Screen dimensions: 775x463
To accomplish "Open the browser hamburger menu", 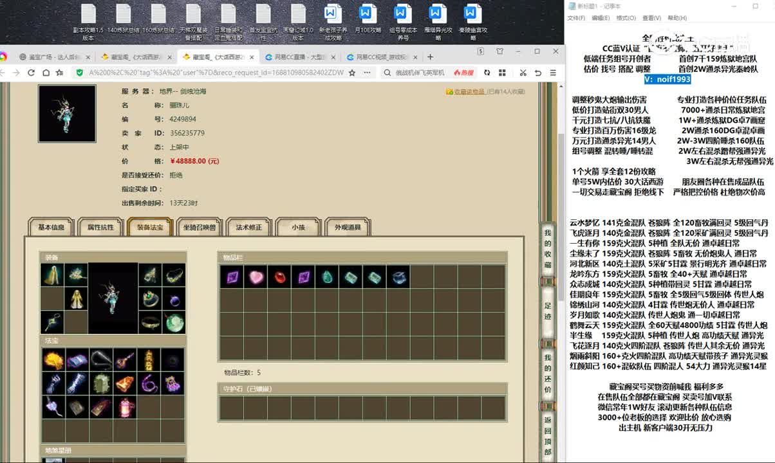I will click(553, 73).
